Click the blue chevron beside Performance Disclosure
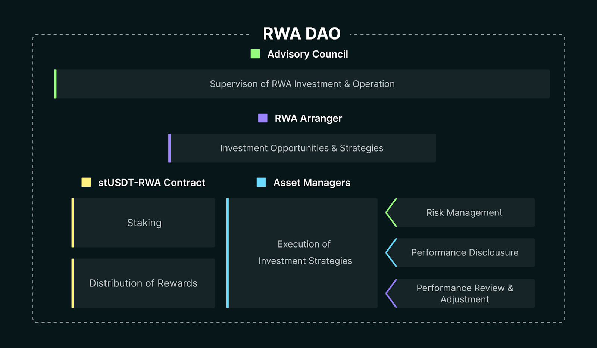This screenshot has width=597, height=348. coord(391,252)
